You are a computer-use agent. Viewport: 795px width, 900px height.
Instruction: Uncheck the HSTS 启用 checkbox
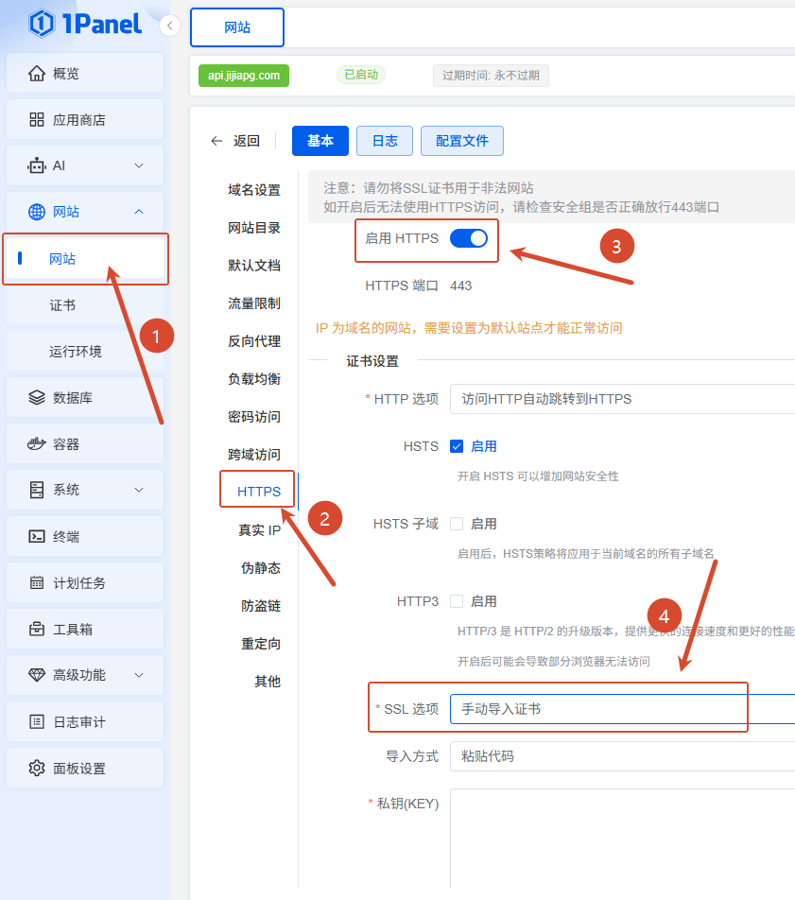coord(457,446)
